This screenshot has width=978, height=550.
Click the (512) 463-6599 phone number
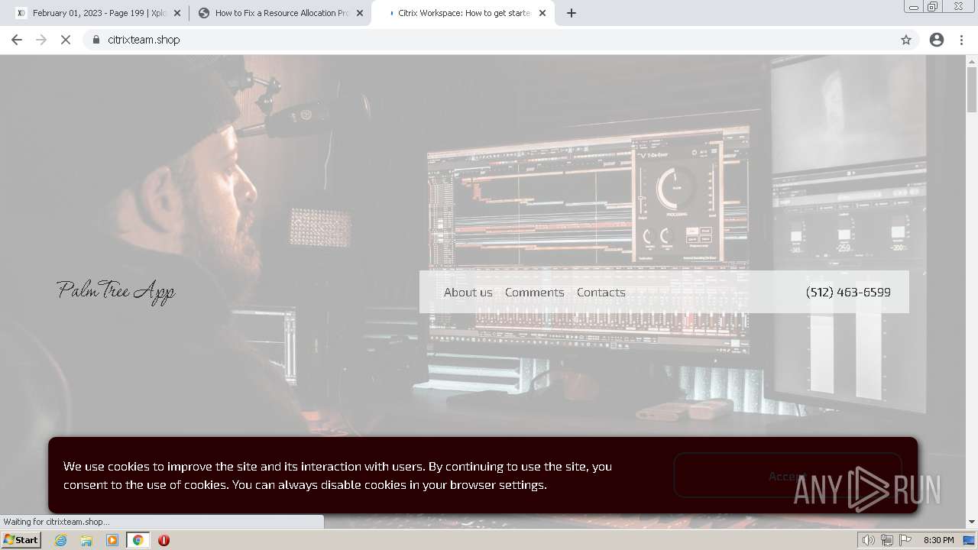[848, 292]
